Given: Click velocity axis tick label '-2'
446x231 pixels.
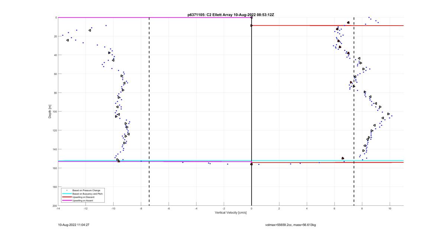Looking at the screenshot, I should pos(224,209).
